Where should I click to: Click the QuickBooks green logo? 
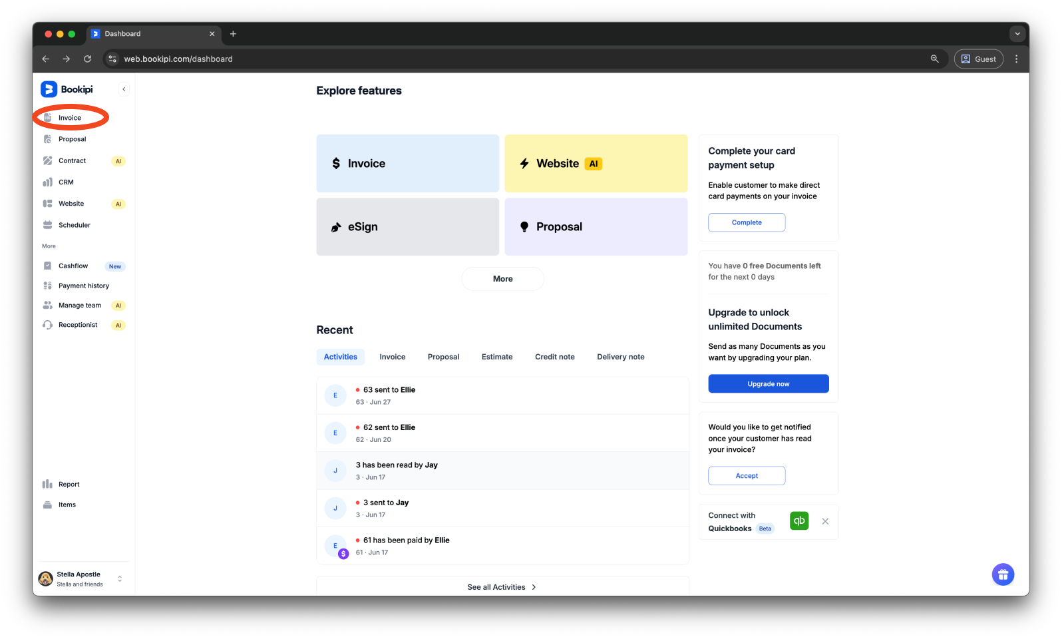pyautogui.click(x=799, y=521)
